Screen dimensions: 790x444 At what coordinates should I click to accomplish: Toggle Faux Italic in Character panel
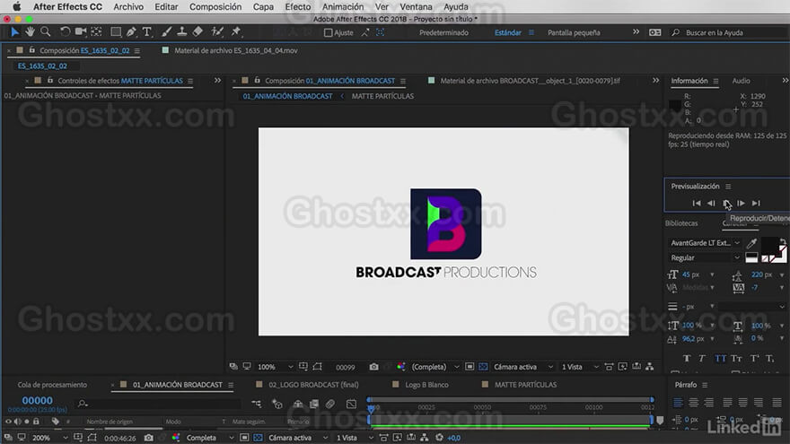(x=702, y=359)
